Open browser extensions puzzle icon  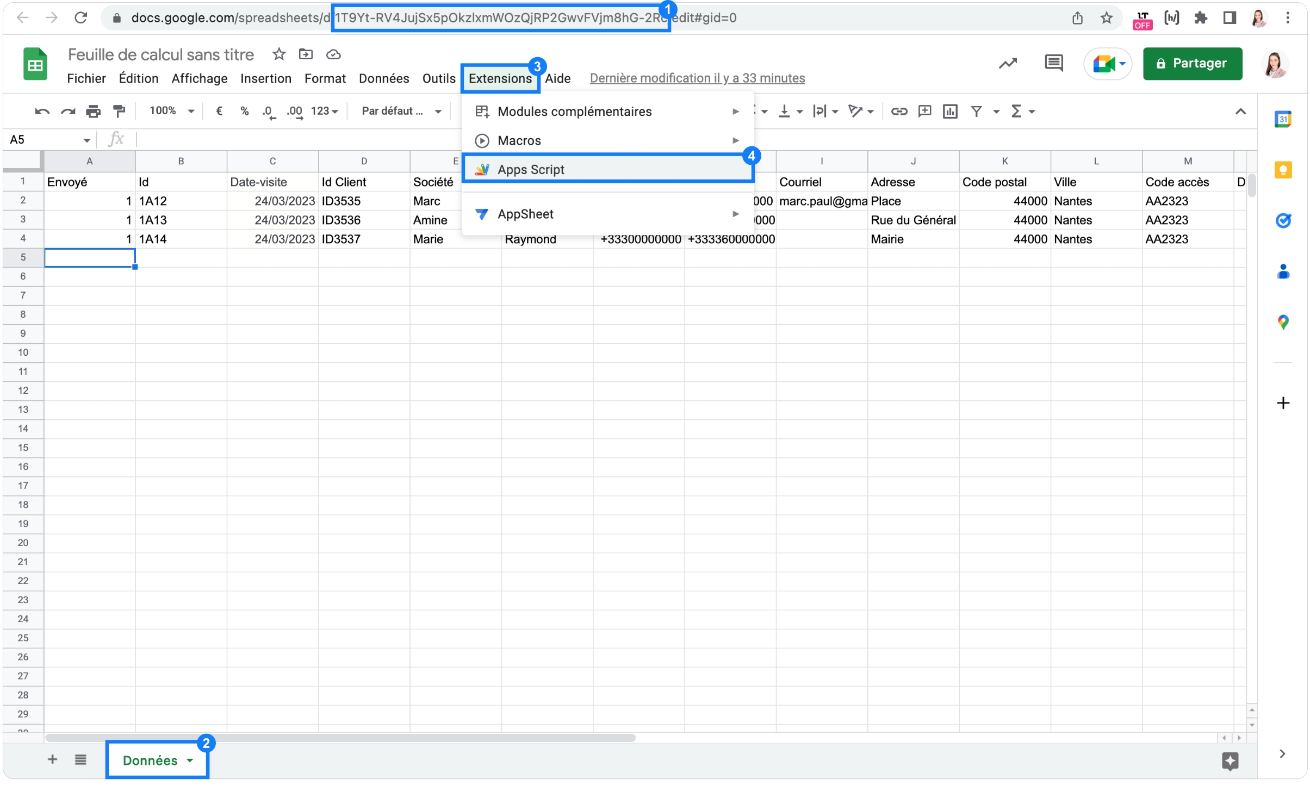coord(1200,18)
